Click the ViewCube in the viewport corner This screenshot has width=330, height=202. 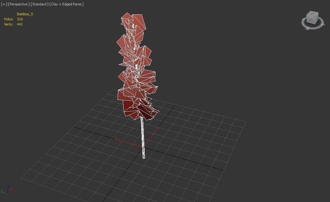tap(312, 18)
